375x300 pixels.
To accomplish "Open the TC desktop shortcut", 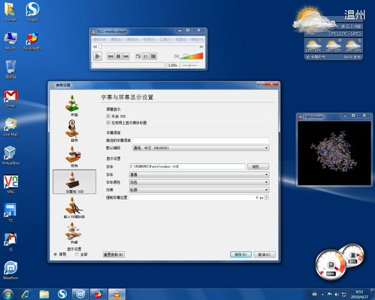I will point(11,213).
